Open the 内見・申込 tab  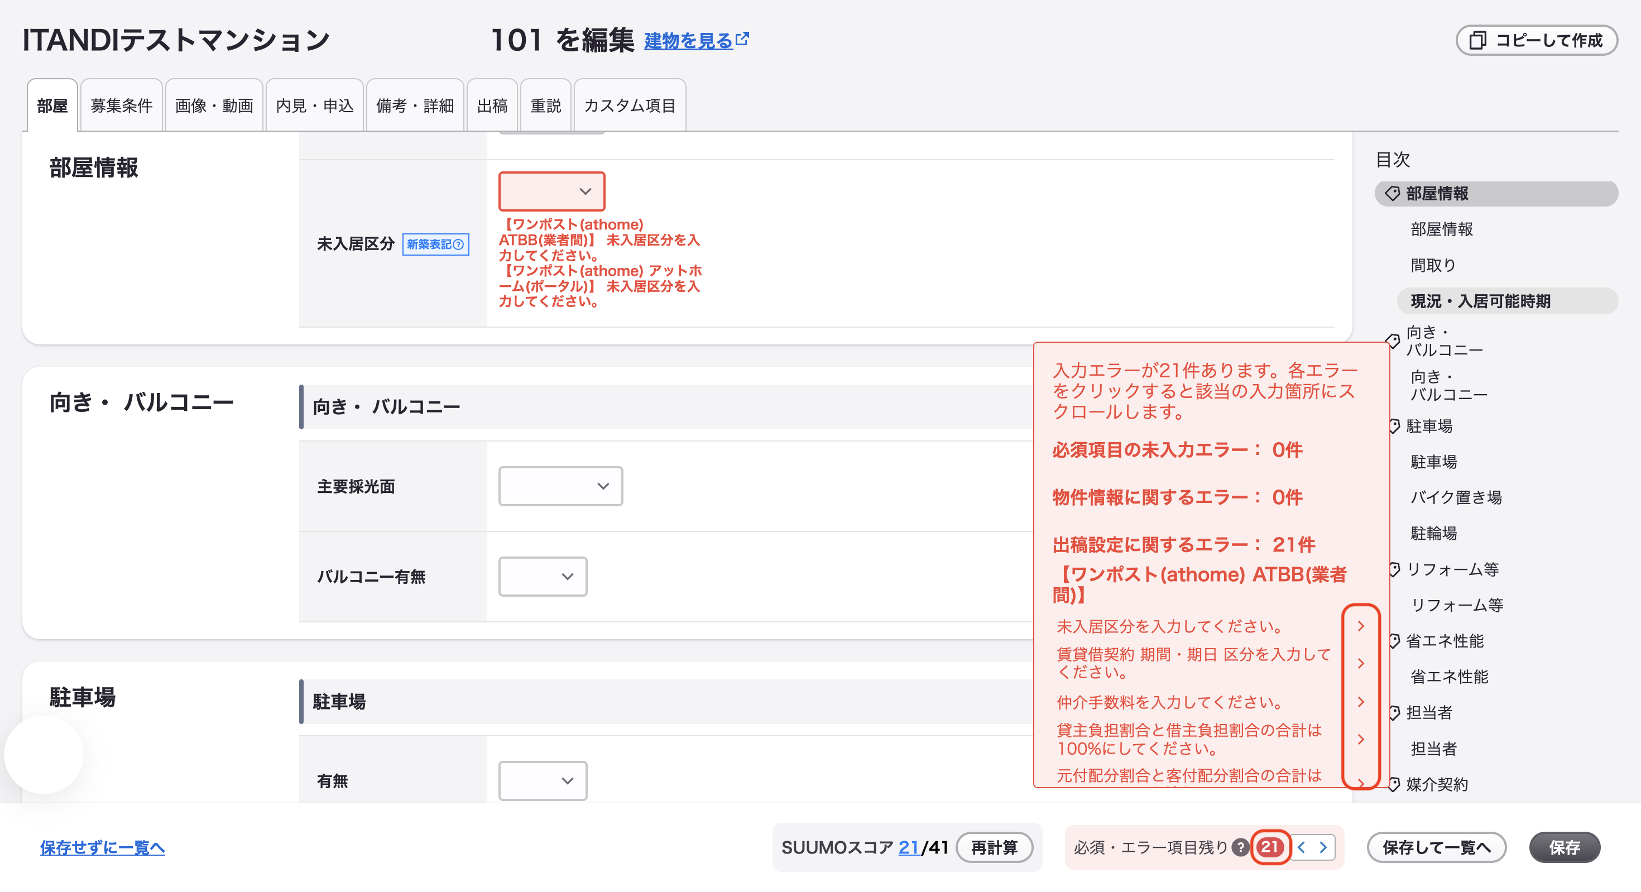315,105
